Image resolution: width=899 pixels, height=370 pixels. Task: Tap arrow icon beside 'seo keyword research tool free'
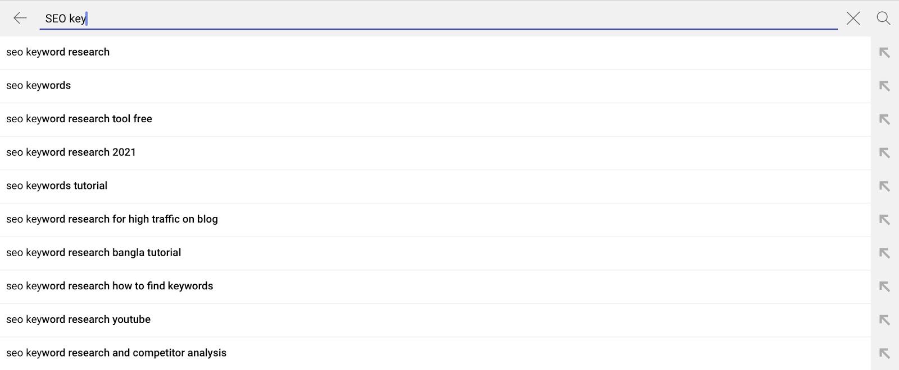pos(884,119)
